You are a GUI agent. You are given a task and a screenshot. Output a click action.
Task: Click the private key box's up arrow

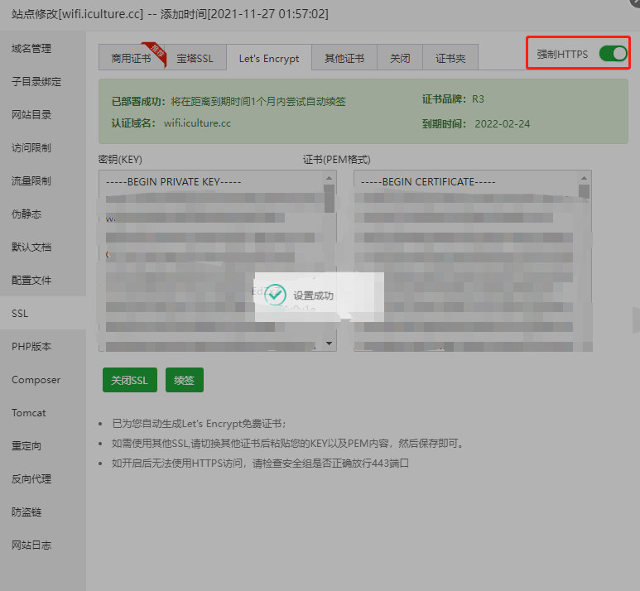click(329, 178)
